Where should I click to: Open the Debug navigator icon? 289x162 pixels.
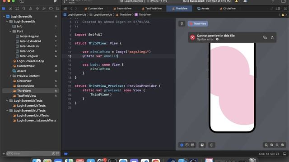pos(44,9)
